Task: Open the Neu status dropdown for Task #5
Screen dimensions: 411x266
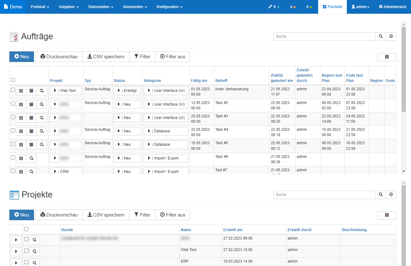Action: [127, 145]
